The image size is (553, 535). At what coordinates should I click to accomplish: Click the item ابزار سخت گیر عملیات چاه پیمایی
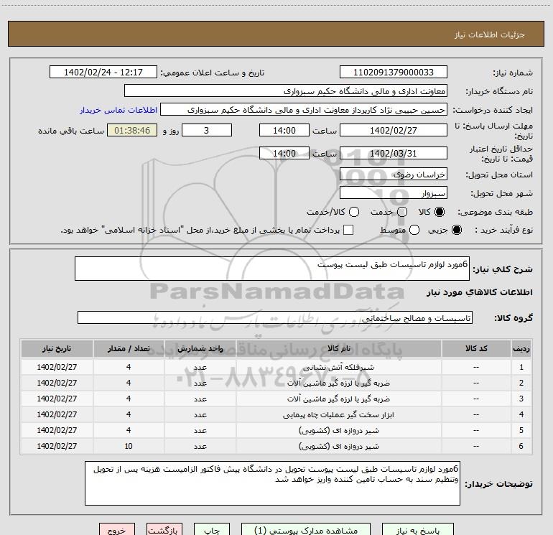(x=338, y=415)
